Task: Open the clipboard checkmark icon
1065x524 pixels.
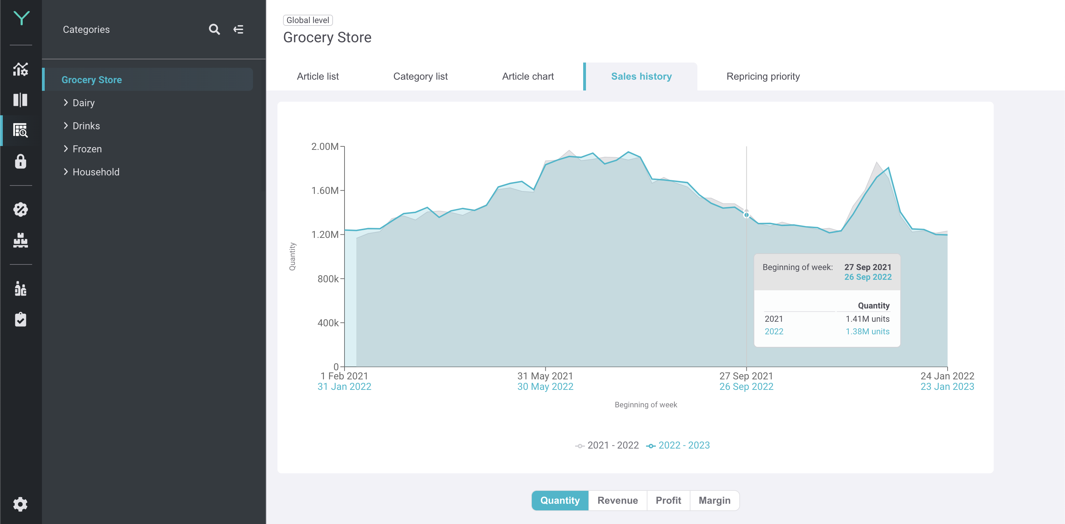Action: tap(21, 319)
